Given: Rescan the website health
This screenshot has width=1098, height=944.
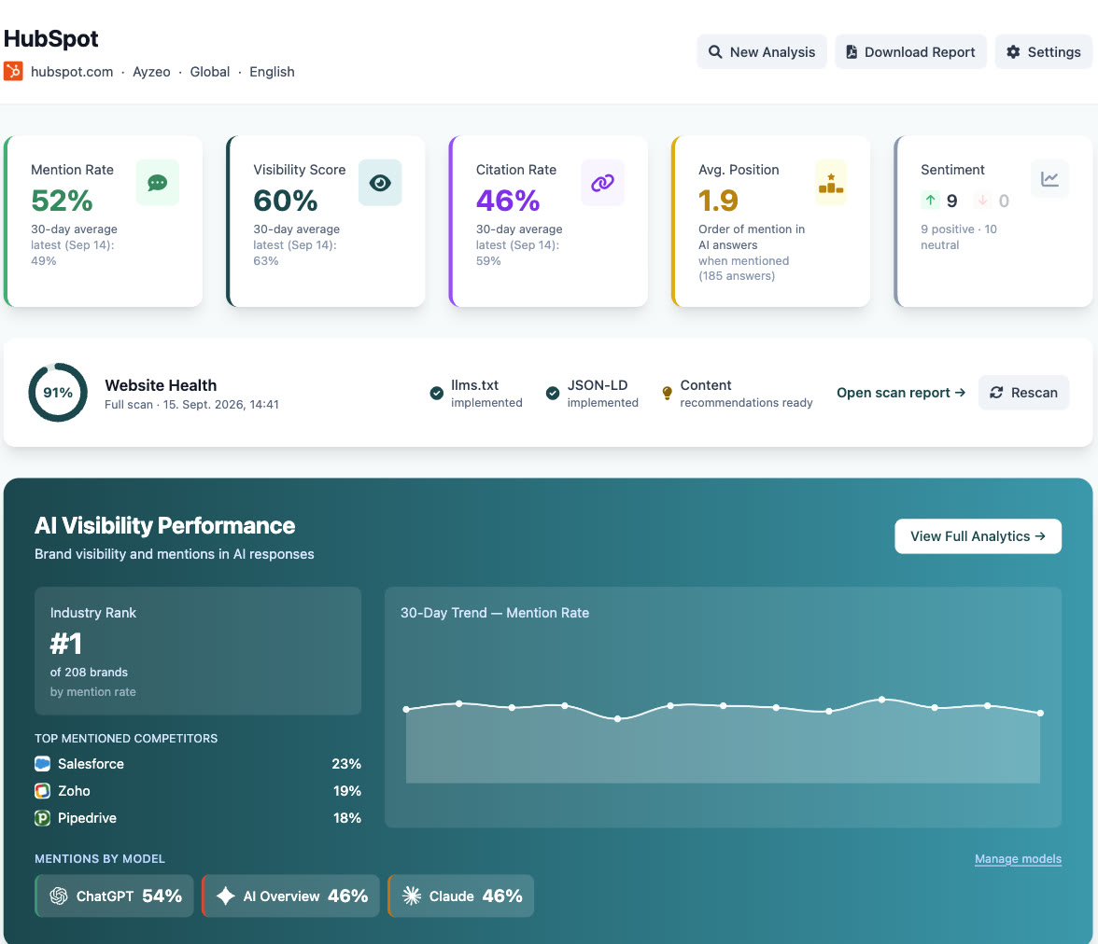Looking at the screenshot, I should [1023, 393].
